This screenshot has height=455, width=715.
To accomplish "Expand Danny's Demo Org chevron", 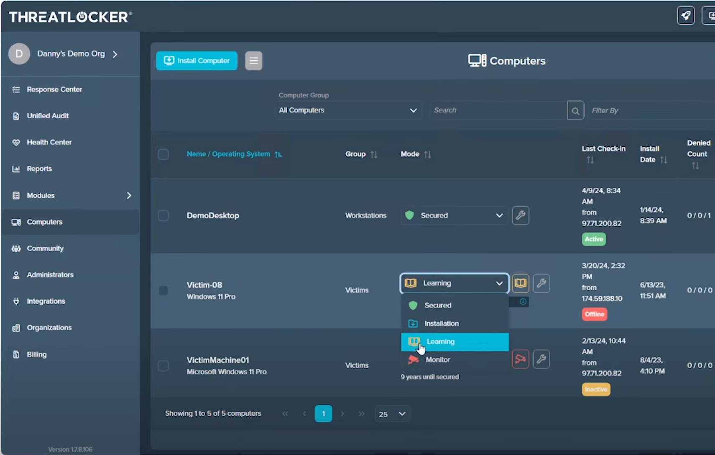I will click(115, 54).
